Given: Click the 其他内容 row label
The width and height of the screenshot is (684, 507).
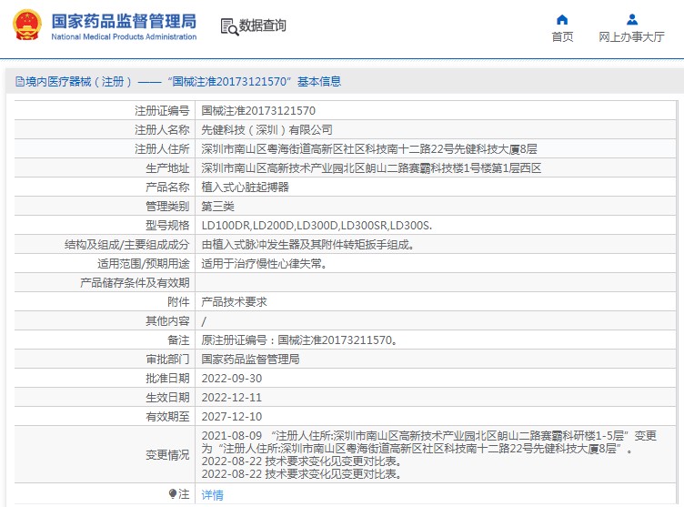Looking at the screenshot, I should (167, 321).
